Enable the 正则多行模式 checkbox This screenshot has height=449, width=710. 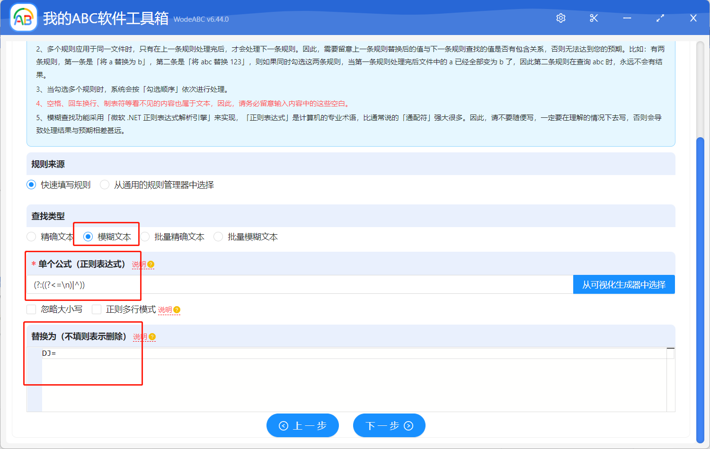pos(97,309)
